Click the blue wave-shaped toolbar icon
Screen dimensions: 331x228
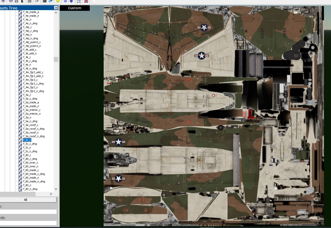coord(11,1)
